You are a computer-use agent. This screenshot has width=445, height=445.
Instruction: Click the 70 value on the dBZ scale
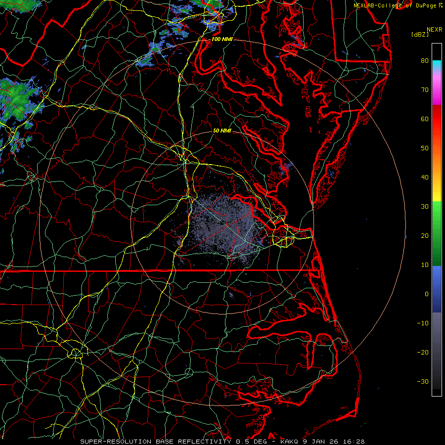point(425,89)
